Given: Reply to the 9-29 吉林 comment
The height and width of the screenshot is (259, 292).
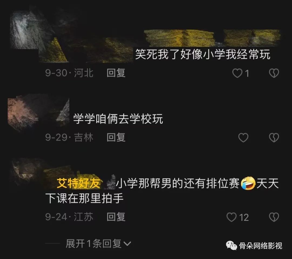Looking at the screenshot, I should (x=116, y=137).
